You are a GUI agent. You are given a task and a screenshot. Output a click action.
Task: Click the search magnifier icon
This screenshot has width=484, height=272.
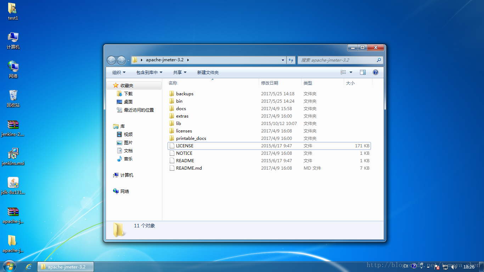point(379,60)
